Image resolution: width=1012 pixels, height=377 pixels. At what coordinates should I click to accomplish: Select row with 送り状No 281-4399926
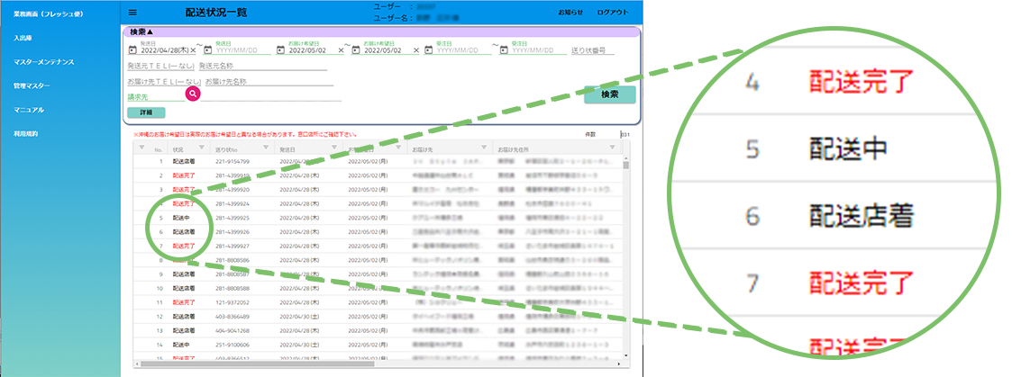pos(378,231)
